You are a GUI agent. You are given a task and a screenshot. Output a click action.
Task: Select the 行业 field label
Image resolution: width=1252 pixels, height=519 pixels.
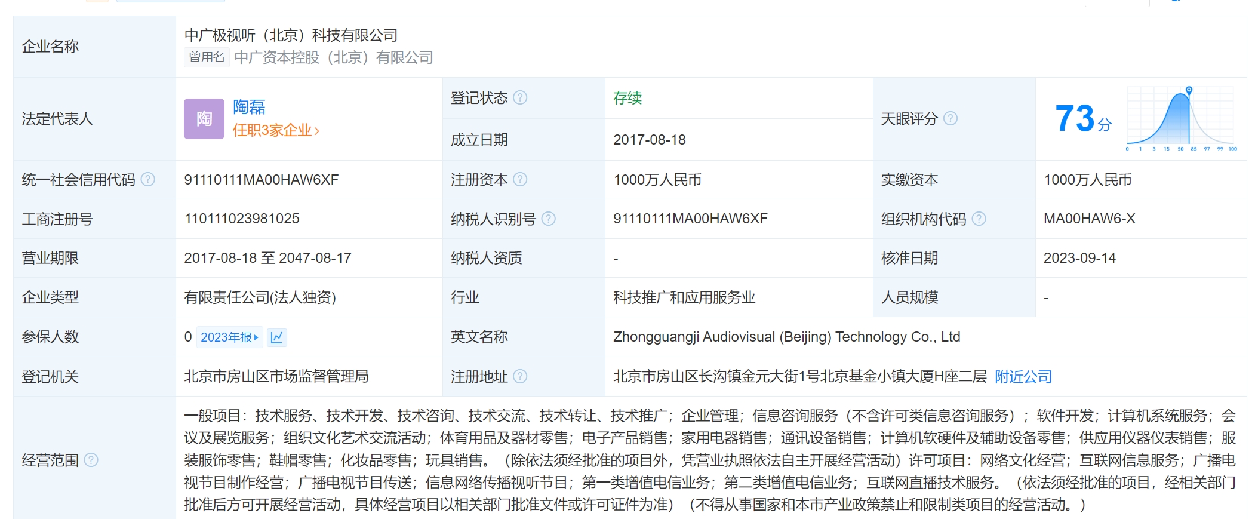tap(465, 297)
